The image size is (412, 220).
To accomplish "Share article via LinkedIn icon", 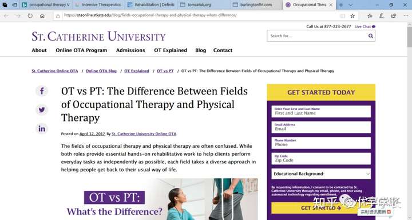I will click(42, 129).
